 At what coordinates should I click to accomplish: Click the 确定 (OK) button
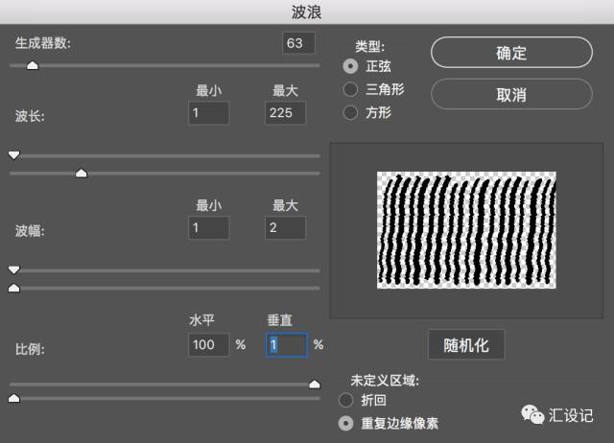click(x=510, y=53)
